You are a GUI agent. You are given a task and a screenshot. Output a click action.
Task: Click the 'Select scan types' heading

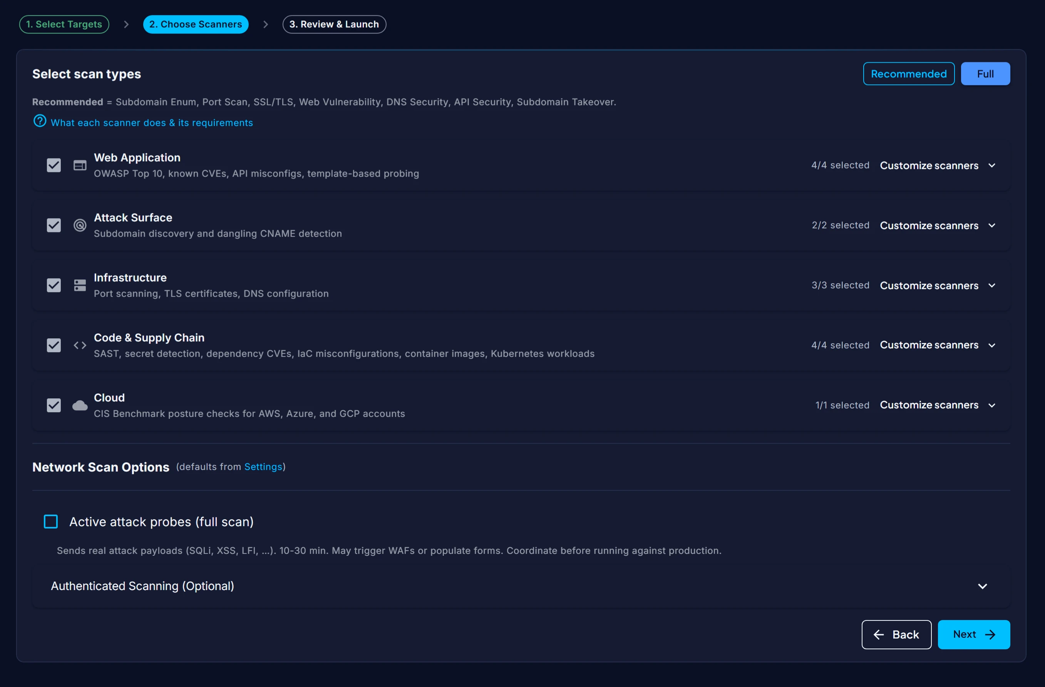[x=87, y=74]
